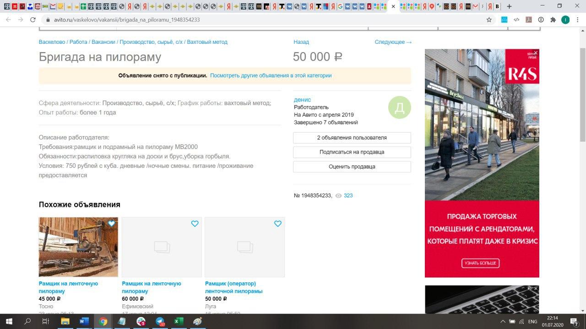Open ENG language switcher in taskbar
Viewport: 586px width, 329px height.
(532, 322)
